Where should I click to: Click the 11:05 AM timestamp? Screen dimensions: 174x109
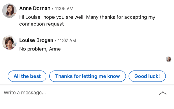[x=64, y=9]
